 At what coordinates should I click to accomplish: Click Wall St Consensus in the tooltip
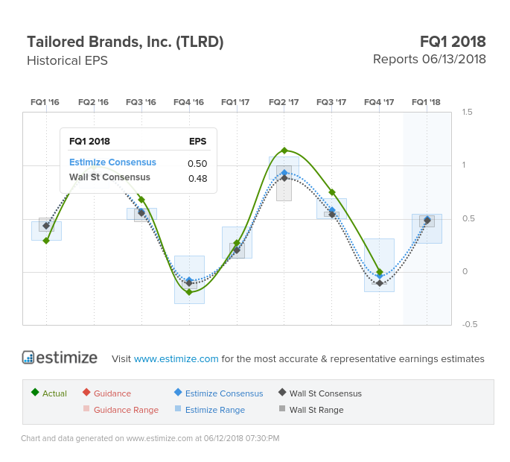coord(109,177)
